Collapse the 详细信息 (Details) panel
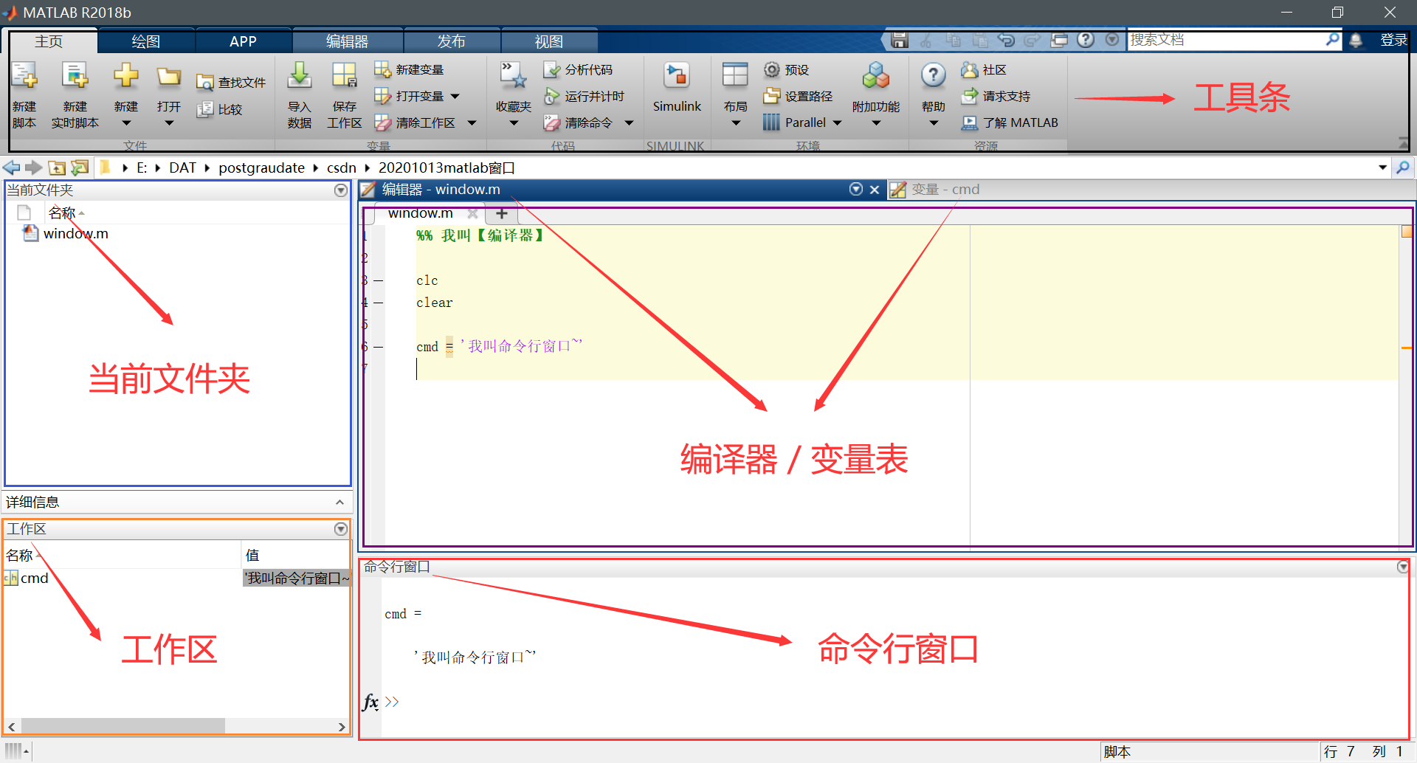 coord(340,502)
